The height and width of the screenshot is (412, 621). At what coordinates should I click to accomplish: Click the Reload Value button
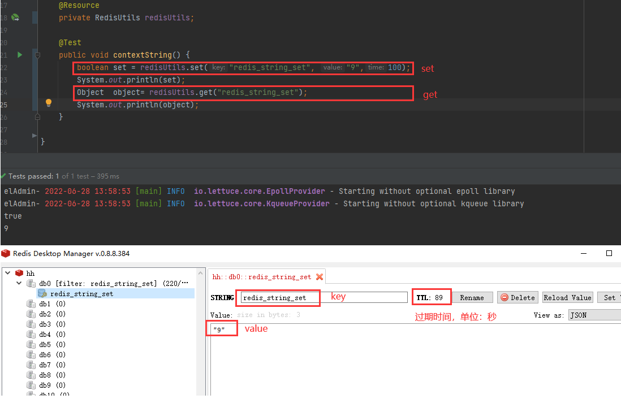(567, 298)
